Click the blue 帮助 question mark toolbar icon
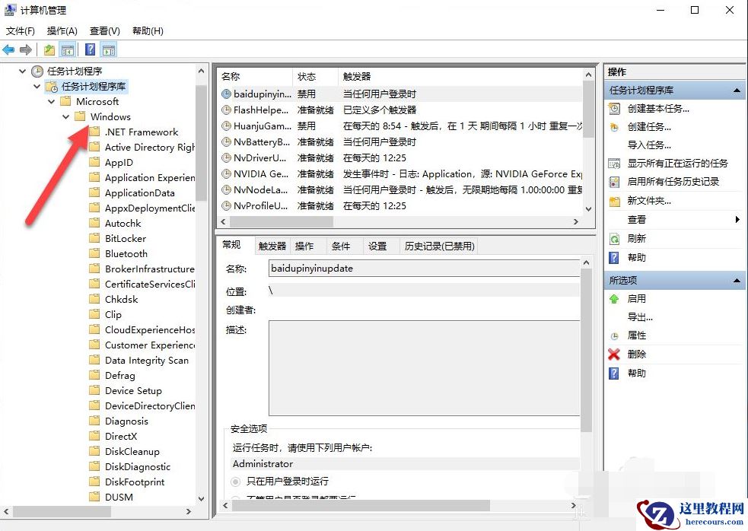The image size is (748, 531). click(91, 49)
